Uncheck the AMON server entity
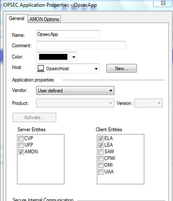173x201 pixels. (x=21, y=152)
